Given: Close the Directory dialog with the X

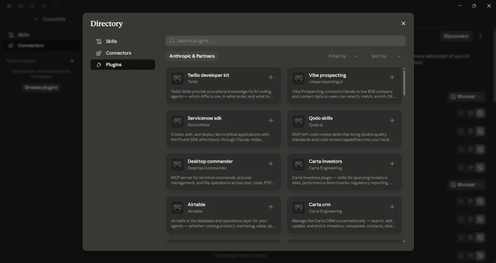Looking at the screenshot, I should coord(403,24).
